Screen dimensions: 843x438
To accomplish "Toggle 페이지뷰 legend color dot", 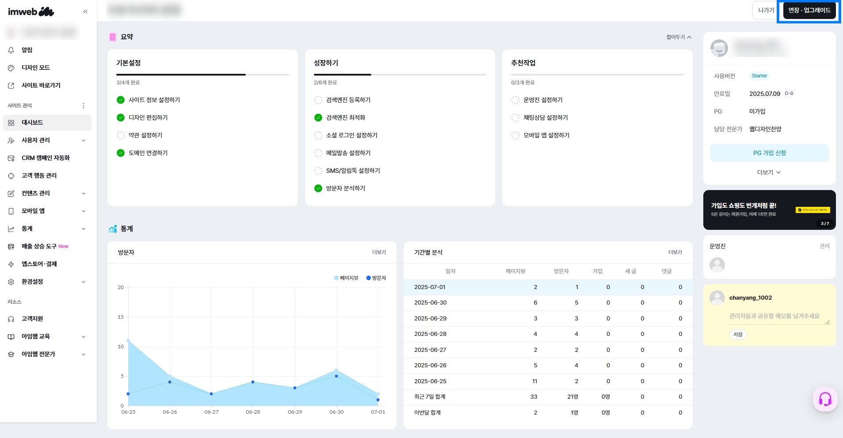I will coord(336,278).
